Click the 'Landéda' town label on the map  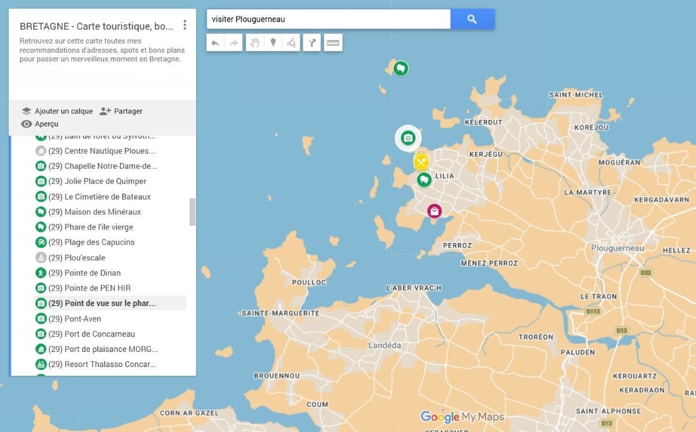[385, 345]
